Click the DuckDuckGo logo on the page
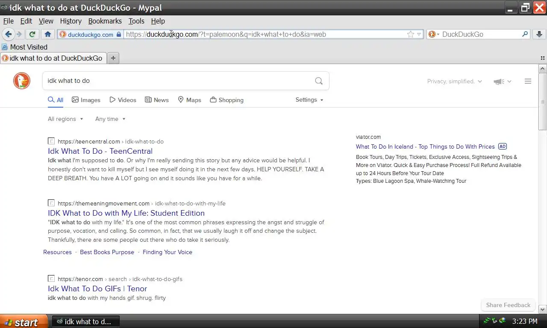This screenshot has width=547, height=328. [22, 81]
